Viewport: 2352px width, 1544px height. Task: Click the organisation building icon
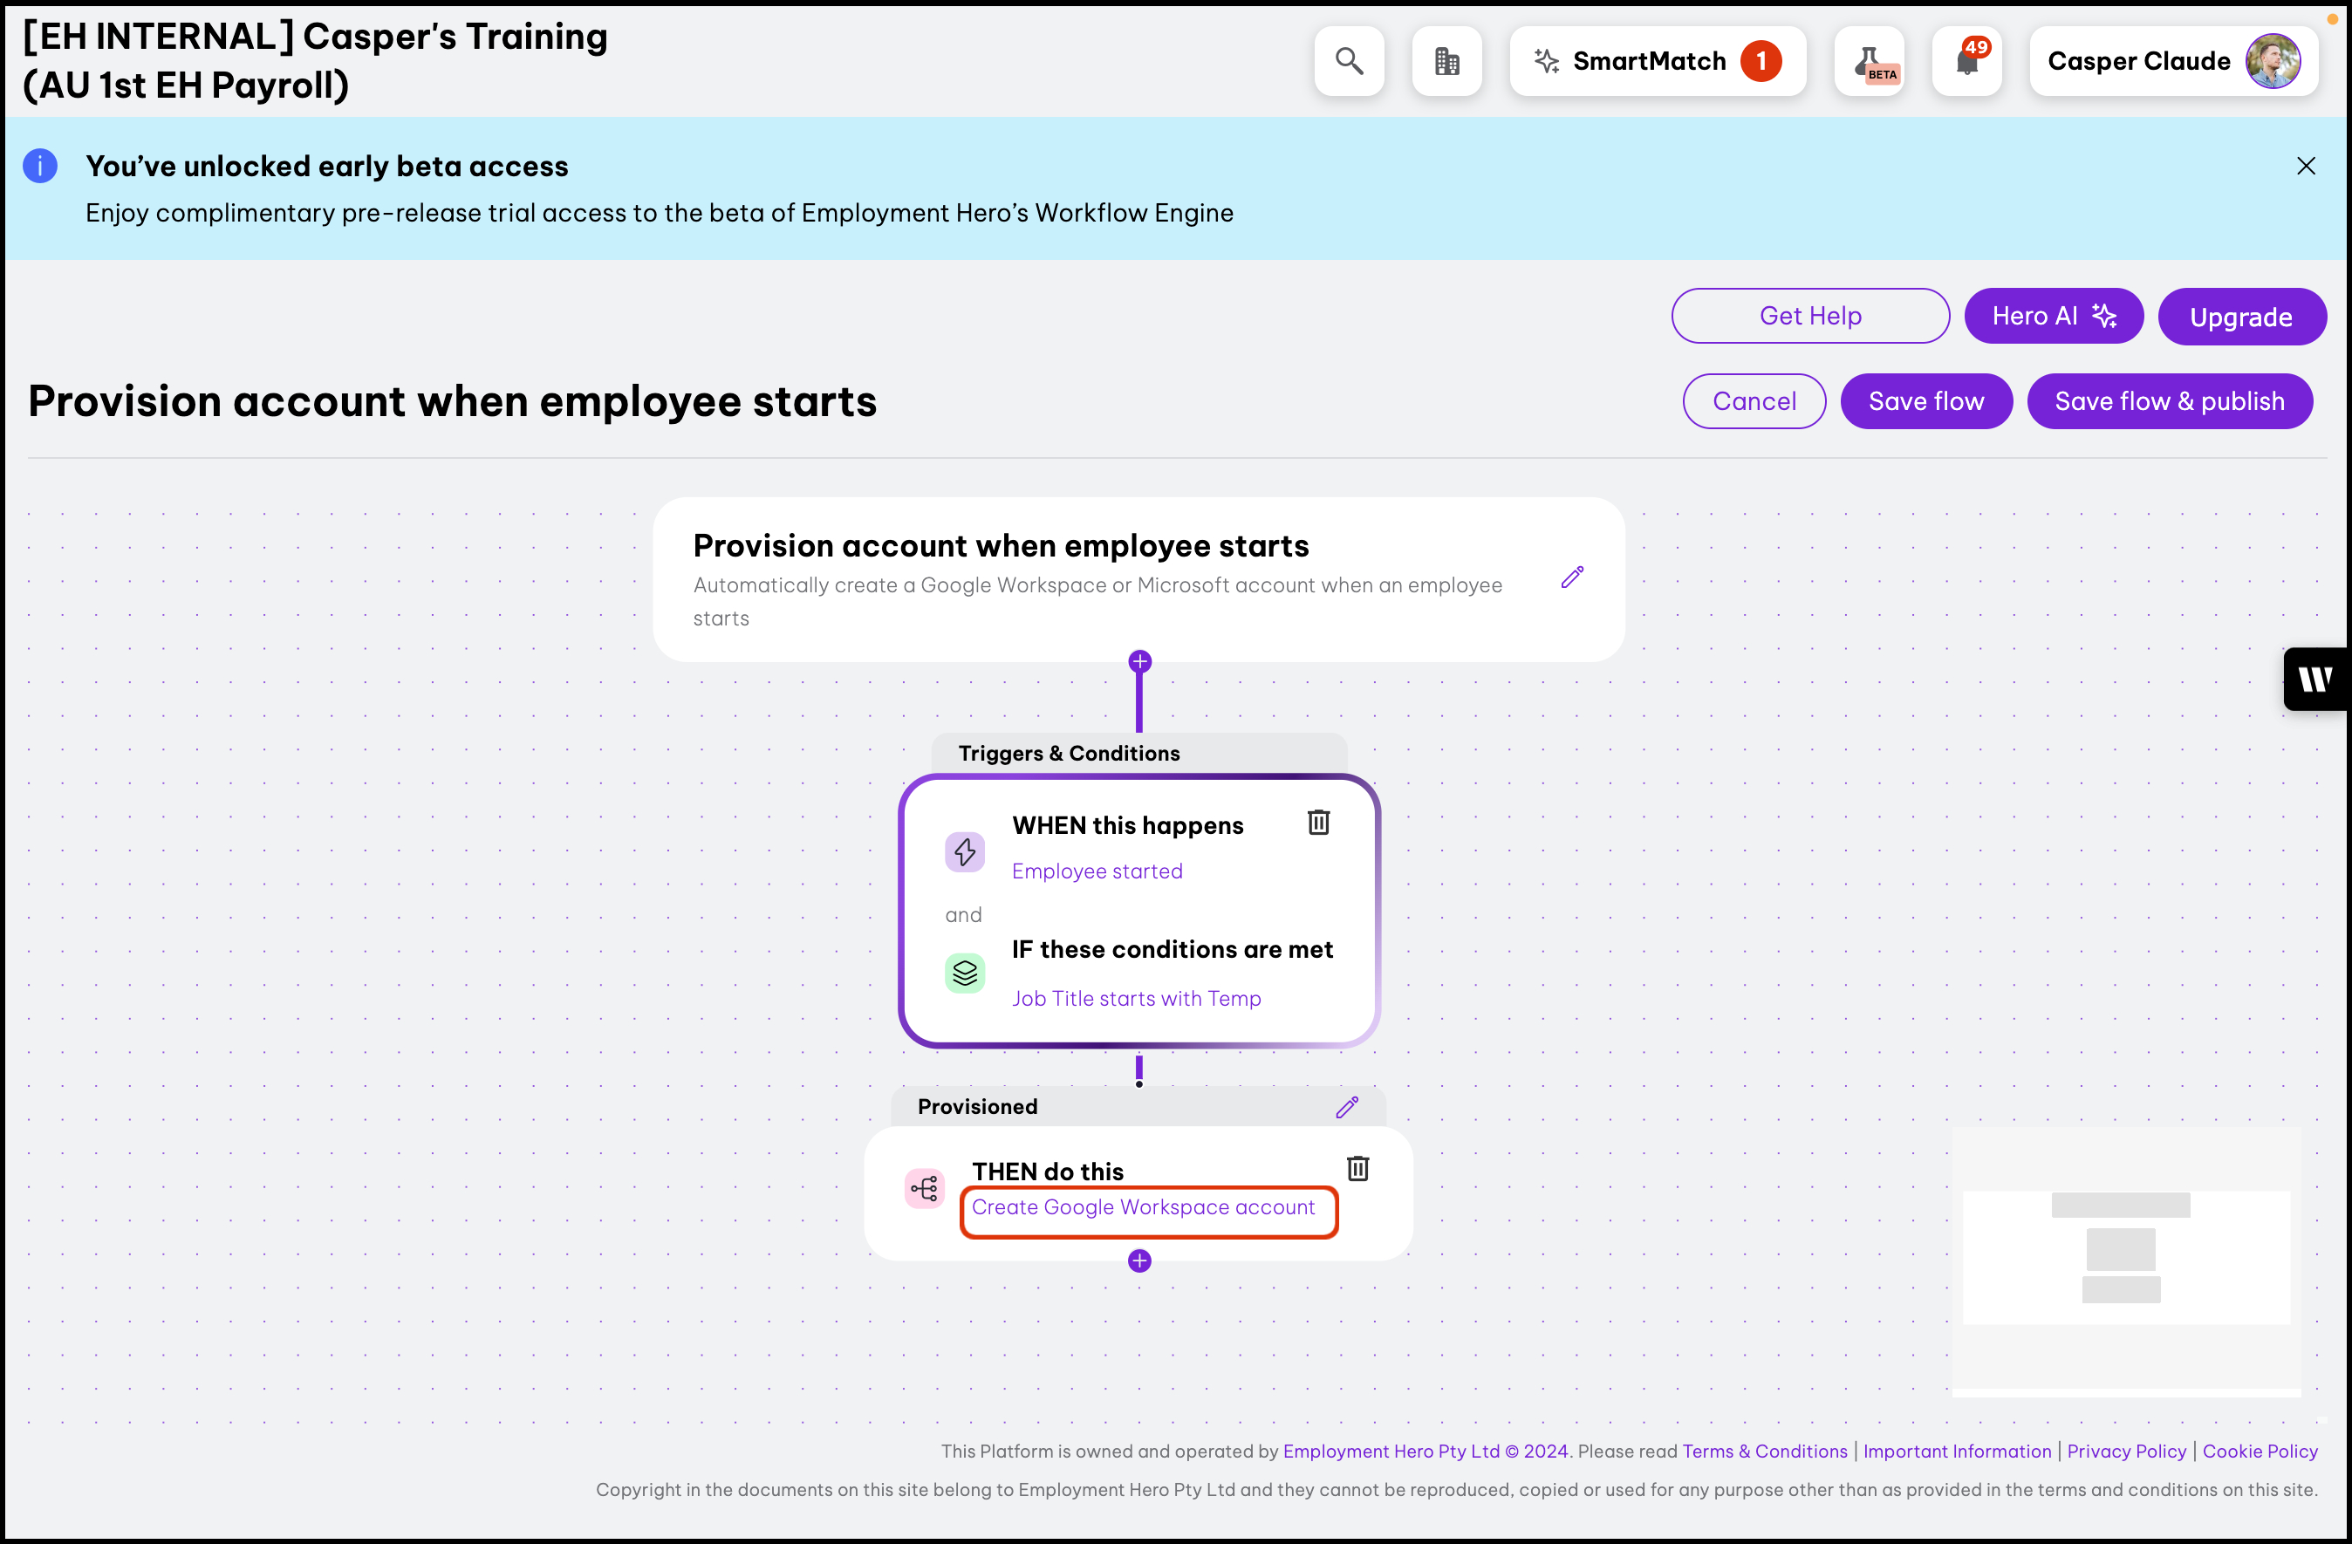pyautogui.click(x=1446, y=61)
